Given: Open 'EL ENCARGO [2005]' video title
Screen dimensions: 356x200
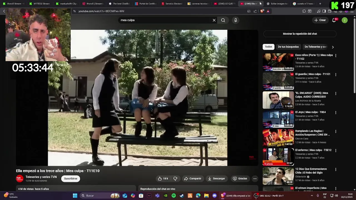Looking at the screenshot, I should pos(311,95).
